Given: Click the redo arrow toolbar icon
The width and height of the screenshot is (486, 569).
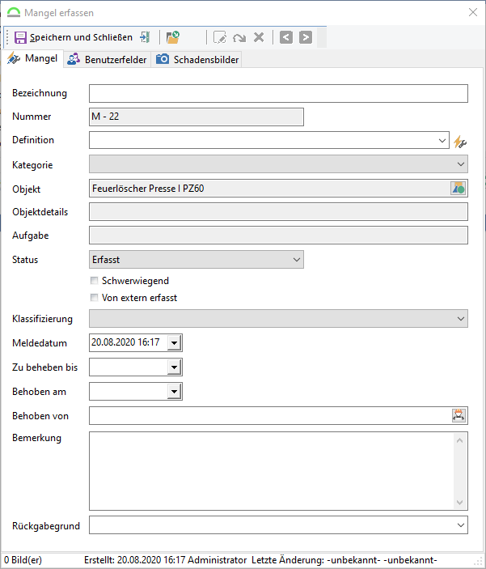Looking at the screenshot, I should click(x=239, y=37).
